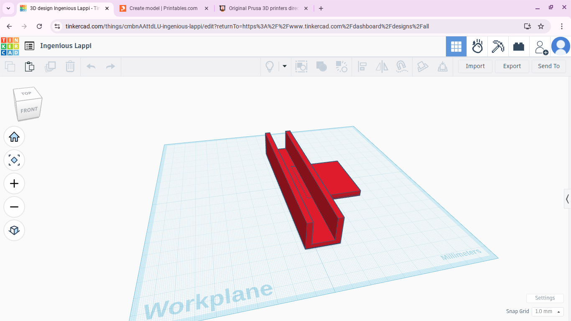Toggle the Show all lightbulb icon
Screen dimensions: 571x321
pos(270,66)
